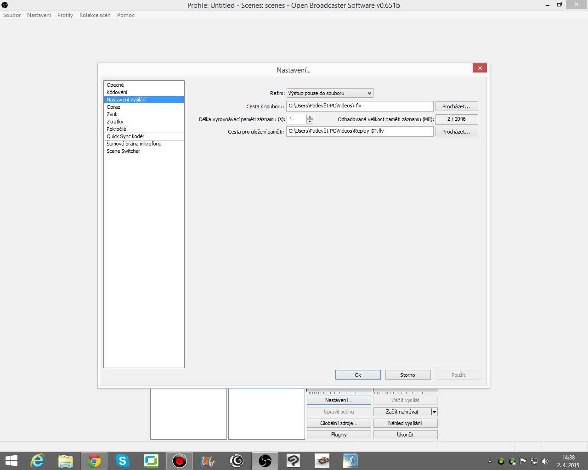Image resolution: width=588 pixels, height=470 pixels.
Task: Click the microphone volume meter slider
Action: pos(339,392)
